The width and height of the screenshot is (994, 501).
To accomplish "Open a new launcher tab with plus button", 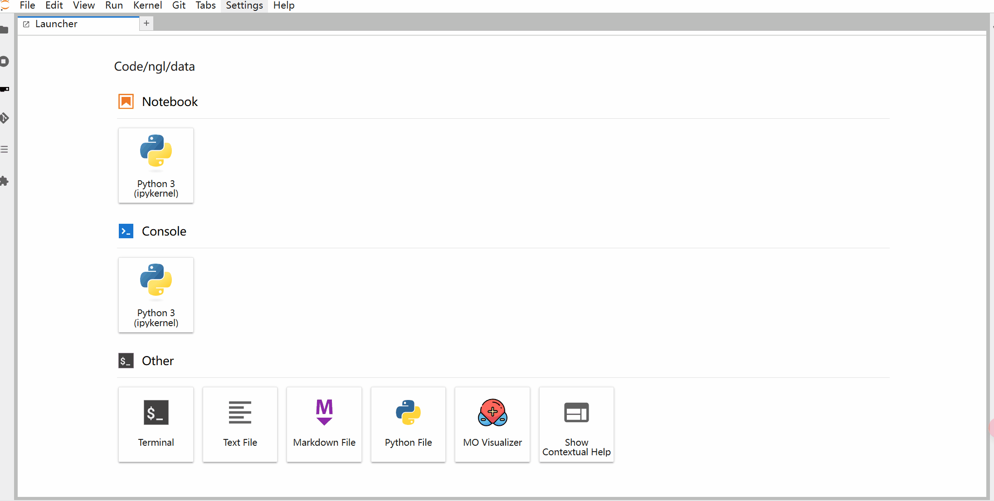I will click(146, 23).
